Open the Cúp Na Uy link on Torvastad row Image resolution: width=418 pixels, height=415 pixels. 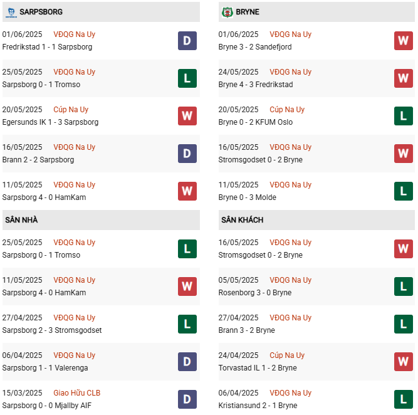(287, 355)
